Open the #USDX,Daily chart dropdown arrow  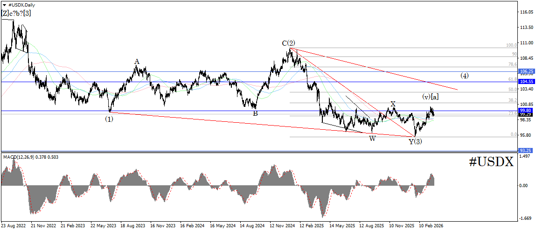pyautogui.click(x=4, y=5)
